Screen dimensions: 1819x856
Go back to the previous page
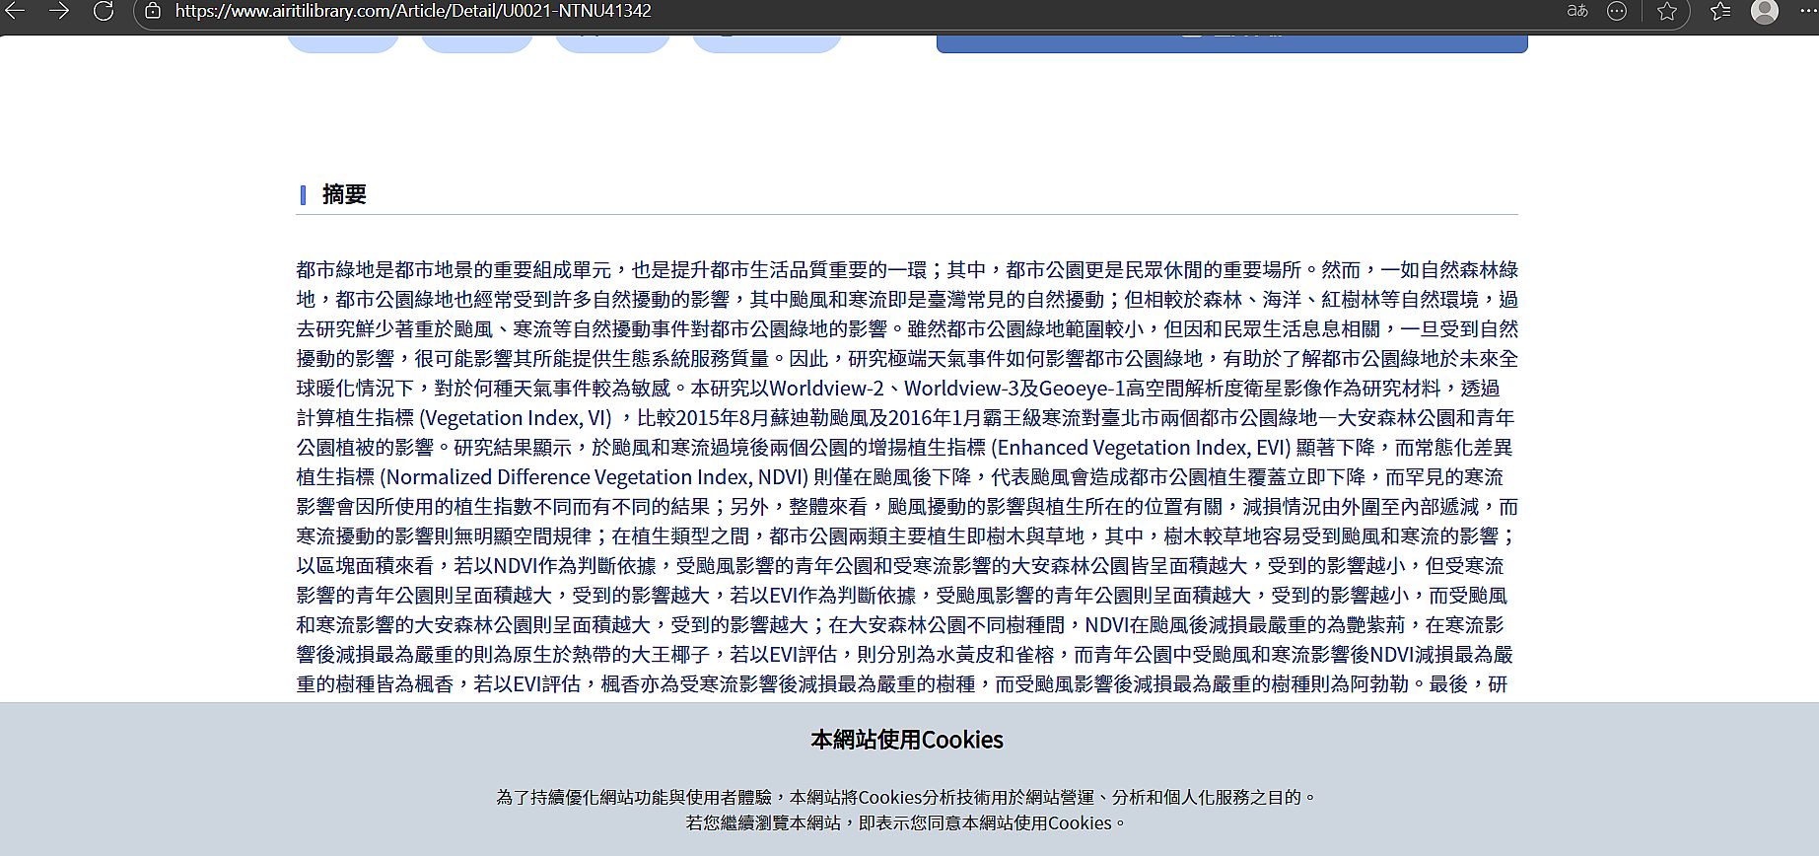tap(14, 11)
